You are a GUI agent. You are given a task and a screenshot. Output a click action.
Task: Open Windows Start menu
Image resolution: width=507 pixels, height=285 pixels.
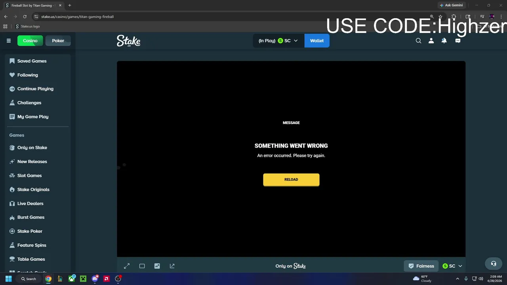(x=8, y=279)
